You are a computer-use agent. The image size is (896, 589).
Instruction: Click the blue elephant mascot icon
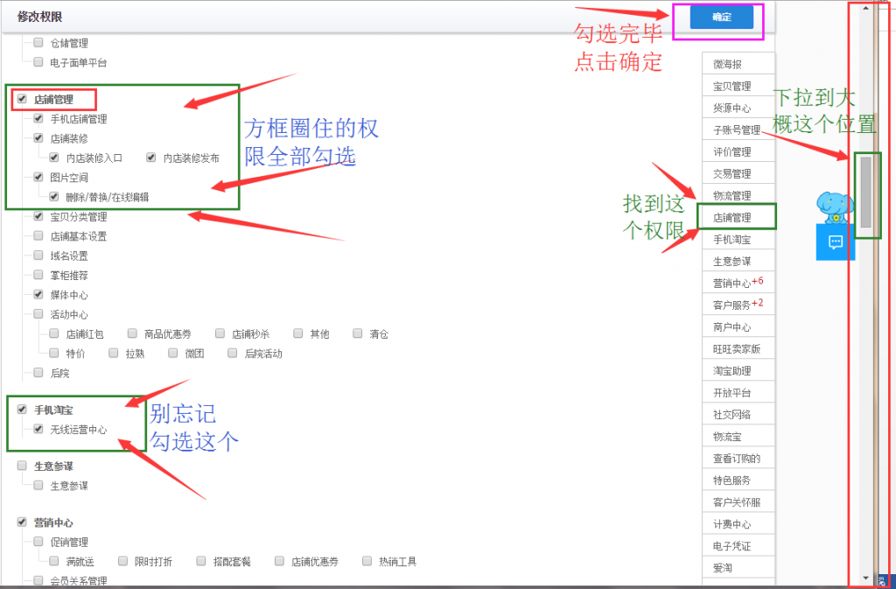pyautogui.click(x=835, y=207)
